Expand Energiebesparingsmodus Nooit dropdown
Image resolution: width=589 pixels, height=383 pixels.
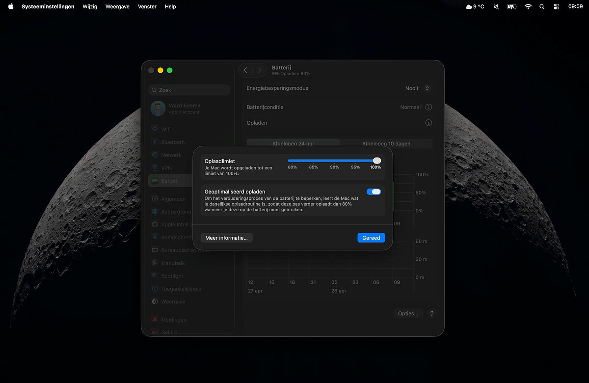(418, 88)
